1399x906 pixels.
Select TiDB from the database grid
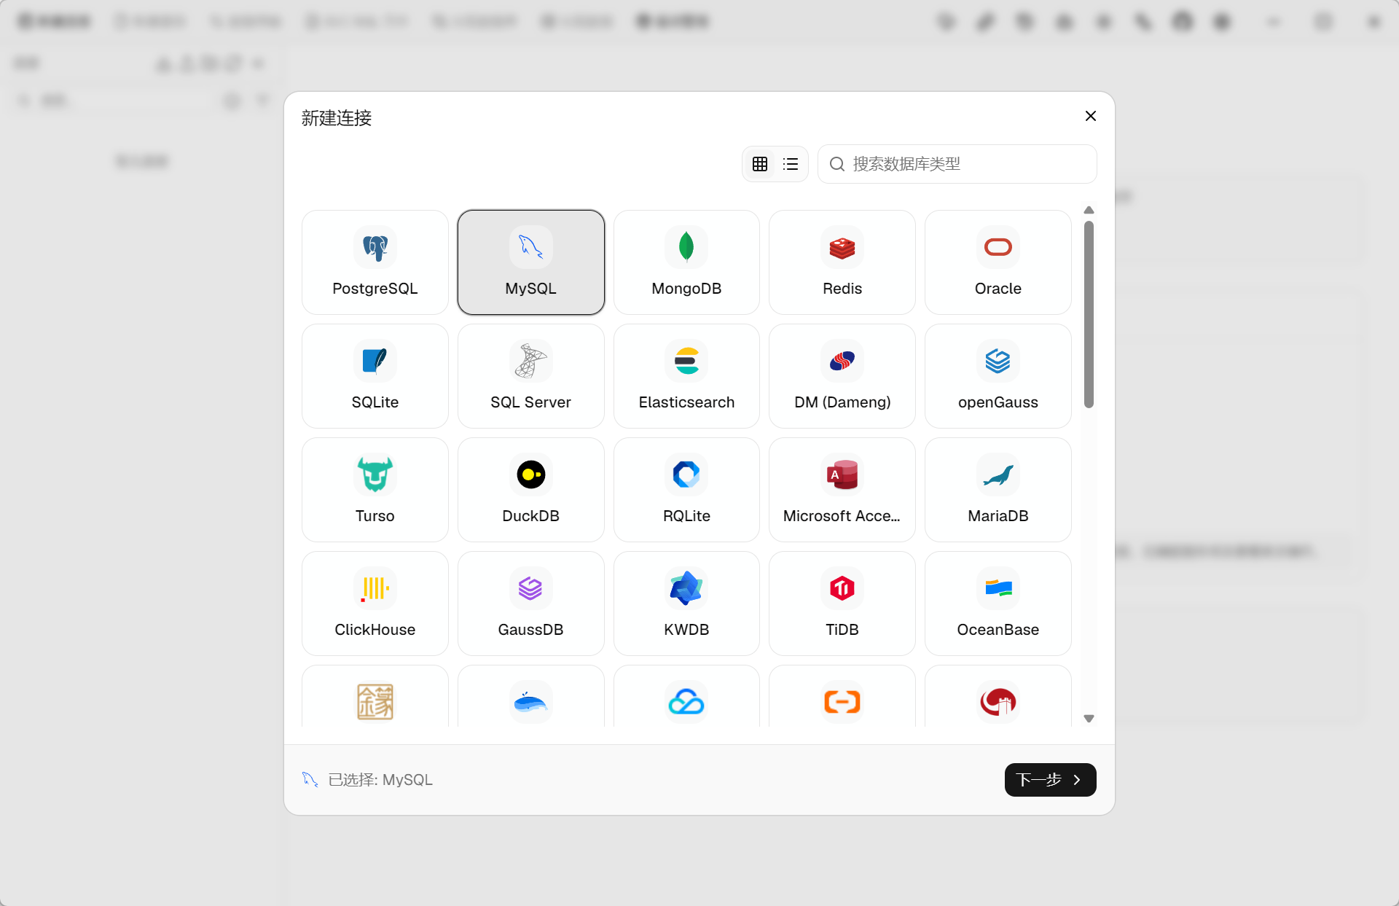pos(842,604)
